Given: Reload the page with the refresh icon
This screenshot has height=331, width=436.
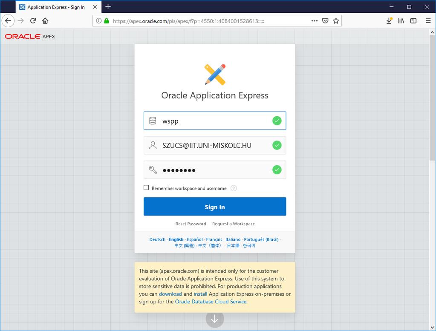Looking at the screenshot, I should tap(33, 21).
